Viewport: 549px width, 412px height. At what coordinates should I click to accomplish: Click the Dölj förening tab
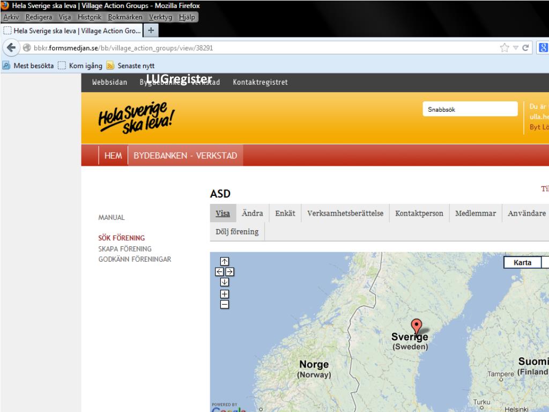point(237,232)
